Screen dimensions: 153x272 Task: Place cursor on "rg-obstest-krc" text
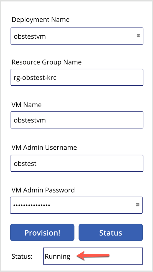pyautogui.click(x=35, y=78)
